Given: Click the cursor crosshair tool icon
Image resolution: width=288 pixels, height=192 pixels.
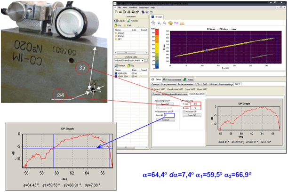Looking at the screenshot, I should (x=153, y=22).
